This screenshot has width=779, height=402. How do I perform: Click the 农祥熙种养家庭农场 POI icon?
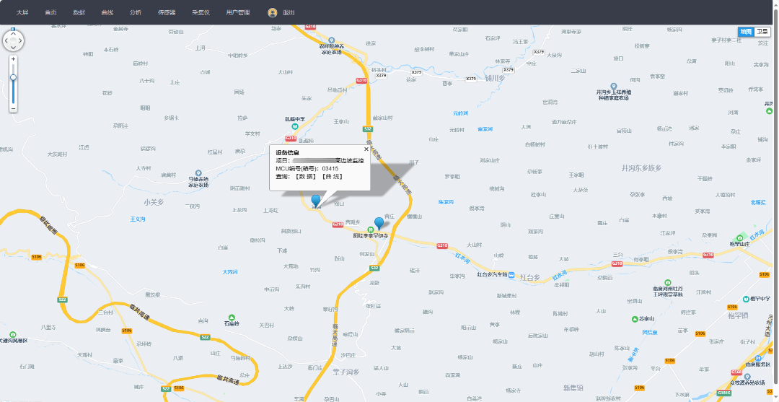point(332,40)
